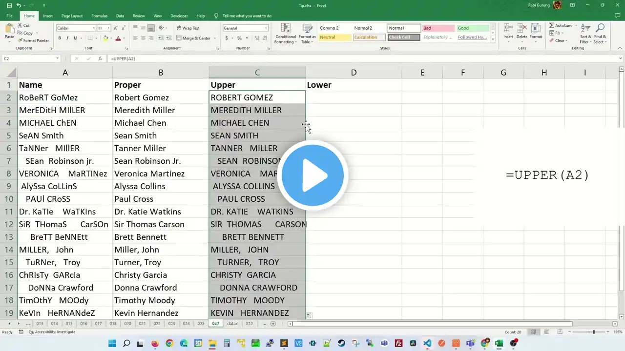The image size is (625, 351).
Task: Open the font size dropdown
Action: point(108,28)
